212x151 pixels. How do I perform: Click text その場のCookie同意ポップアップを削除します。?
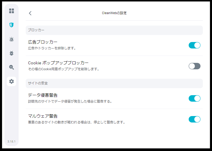[64, 69]
